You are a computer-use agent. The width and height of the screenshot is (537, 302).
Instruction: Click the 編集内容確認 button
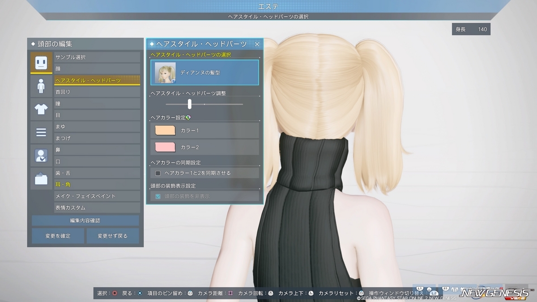point(85,221)
